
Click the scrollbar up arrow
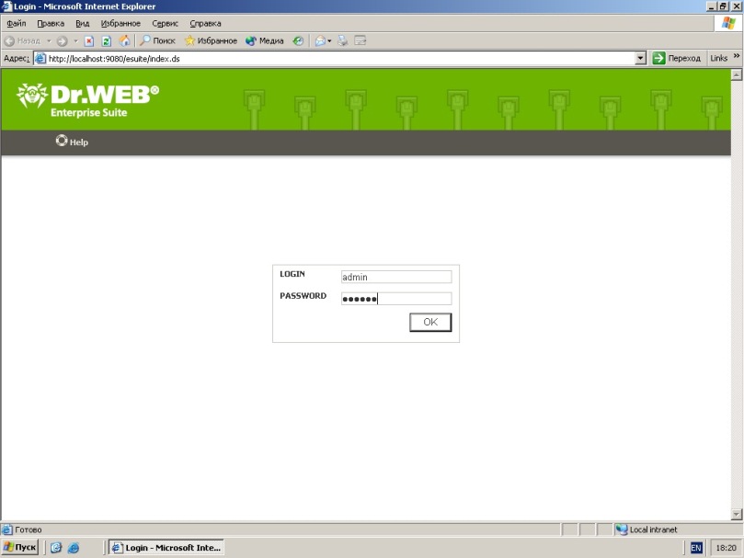(737, 74)
